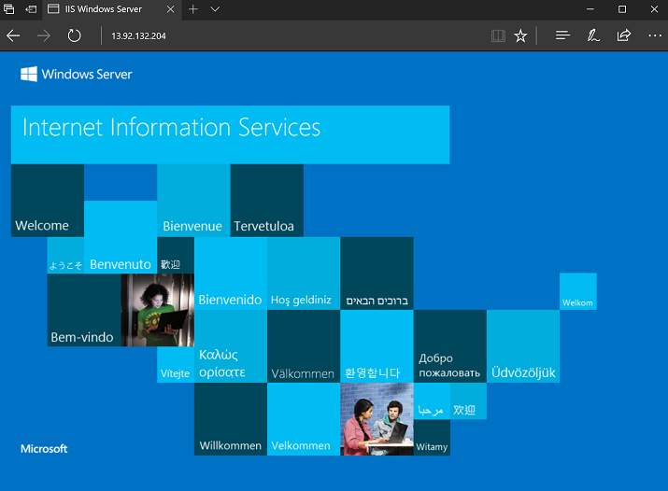This screenshot has height=491, width=668.
Task: Open the Hub favorites list icon
Action: (562, 35)
